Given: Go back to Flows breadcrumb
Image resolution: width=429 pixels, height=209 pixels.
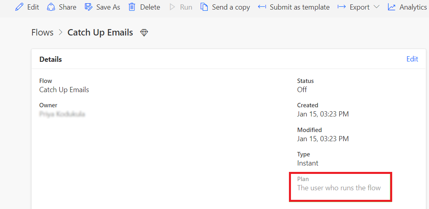Looking at the screenshot, I should [42, 32].
